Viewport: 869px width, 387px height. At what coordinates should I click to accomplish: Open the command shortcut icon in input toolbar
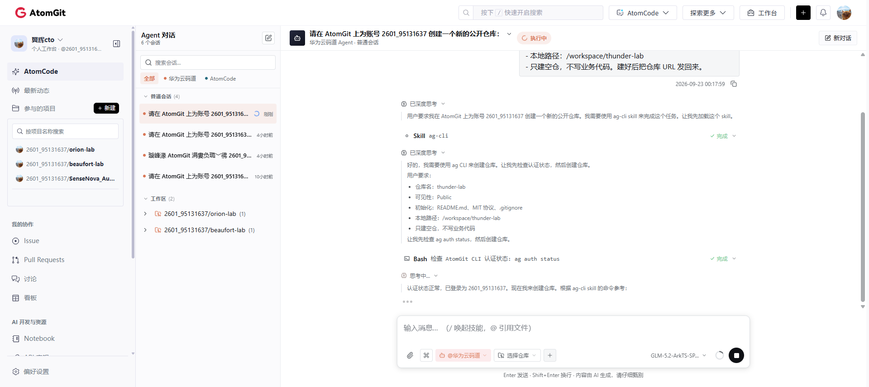coord(426,355)
